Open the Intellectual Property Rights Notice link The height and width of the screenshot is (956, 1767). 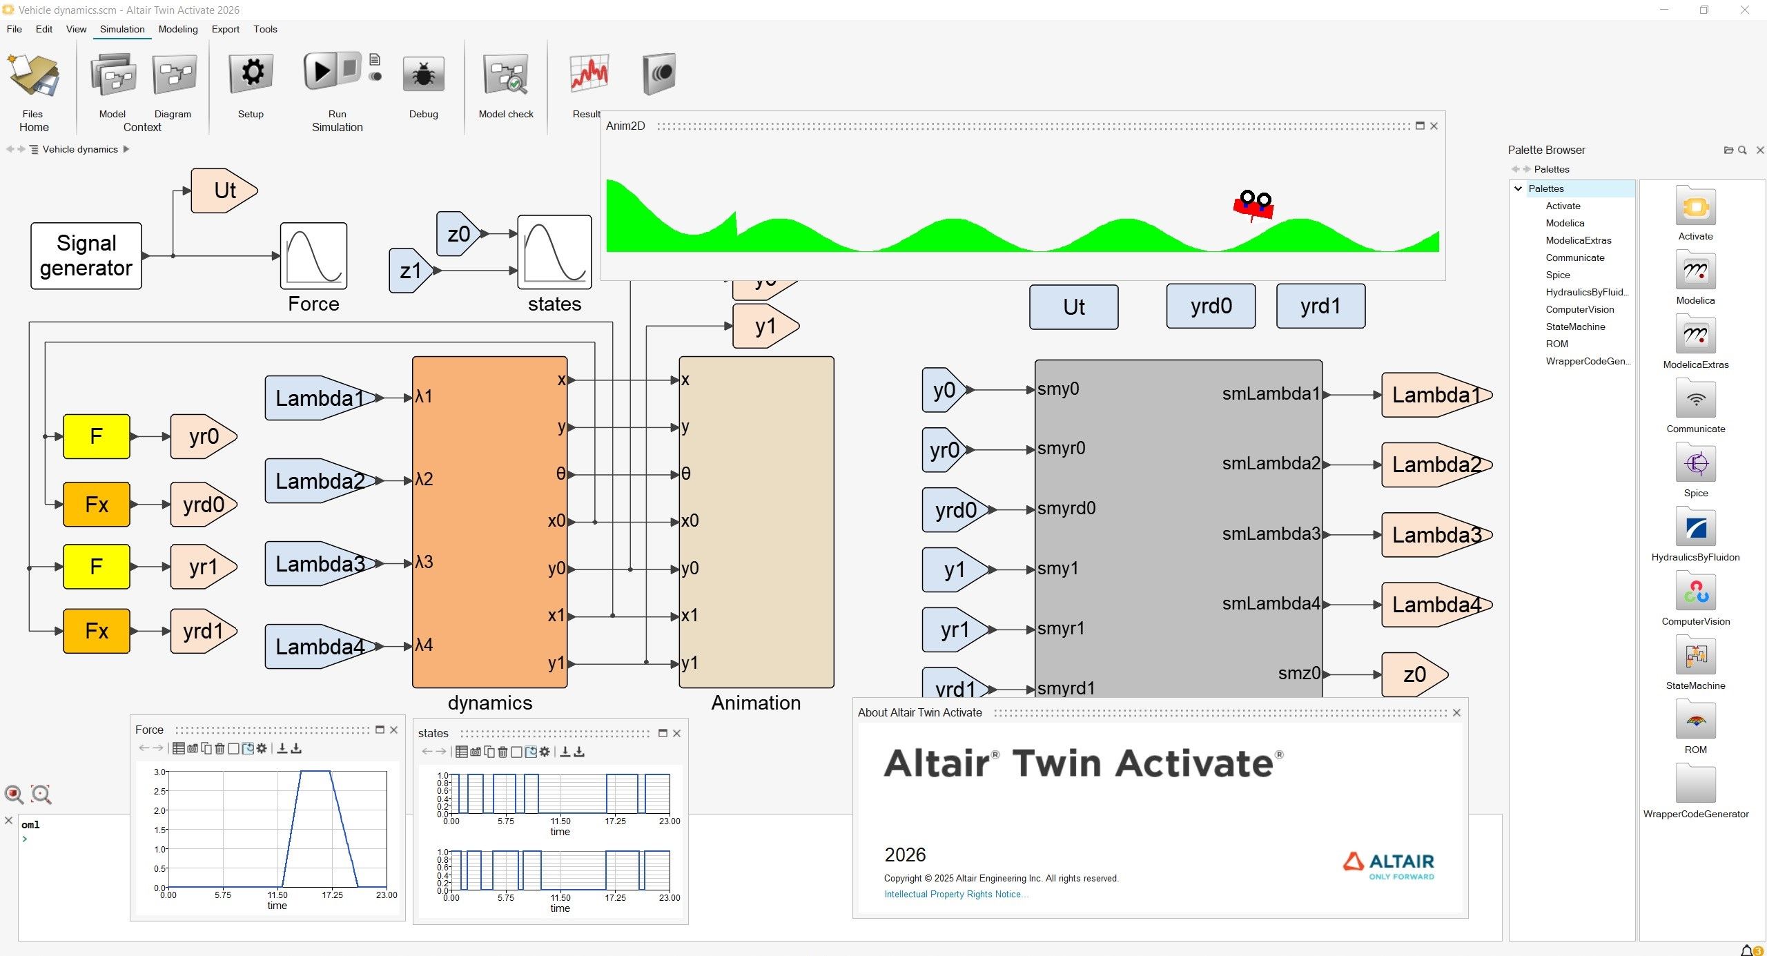(x=956, y=894)
